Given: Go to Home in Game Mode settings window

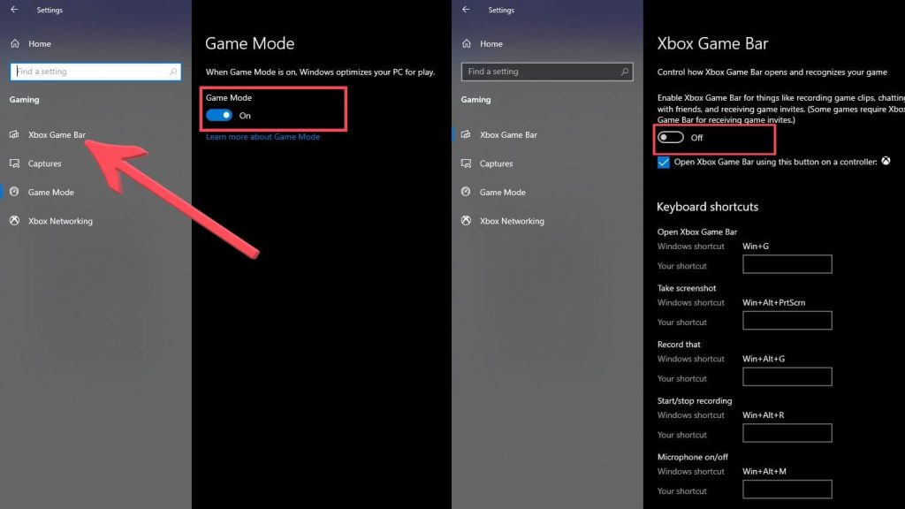Looking at the screenshot, I should pyautogui.click(x=39, y=44).
